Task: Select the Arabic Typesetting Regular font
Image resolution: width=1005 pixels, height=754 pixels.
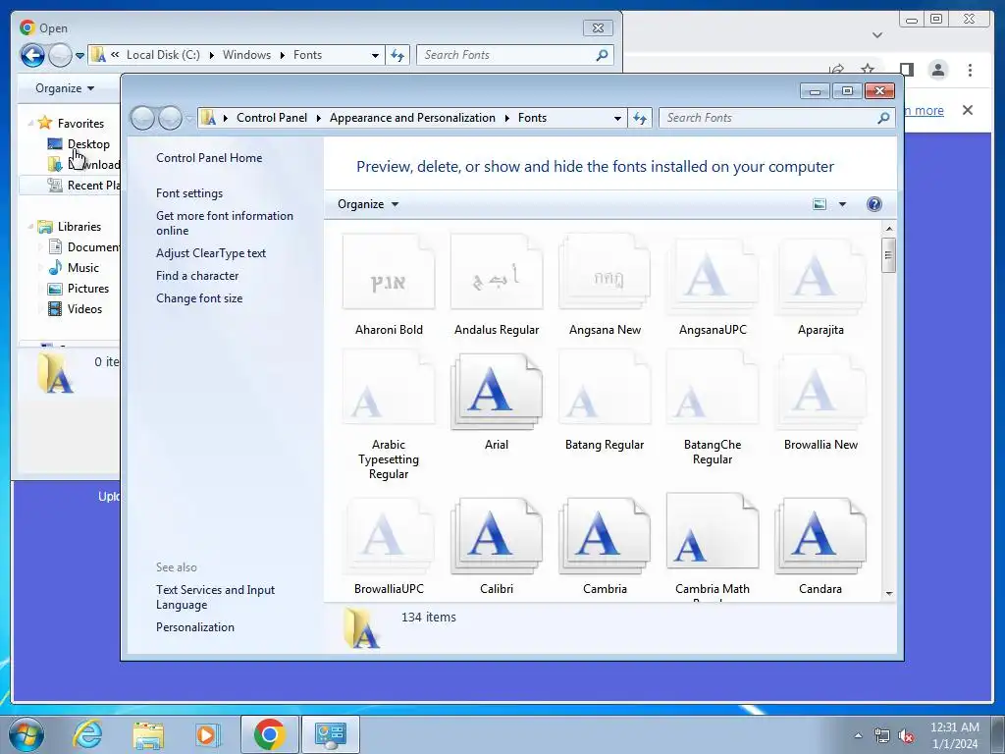Action: click(389, 387)
